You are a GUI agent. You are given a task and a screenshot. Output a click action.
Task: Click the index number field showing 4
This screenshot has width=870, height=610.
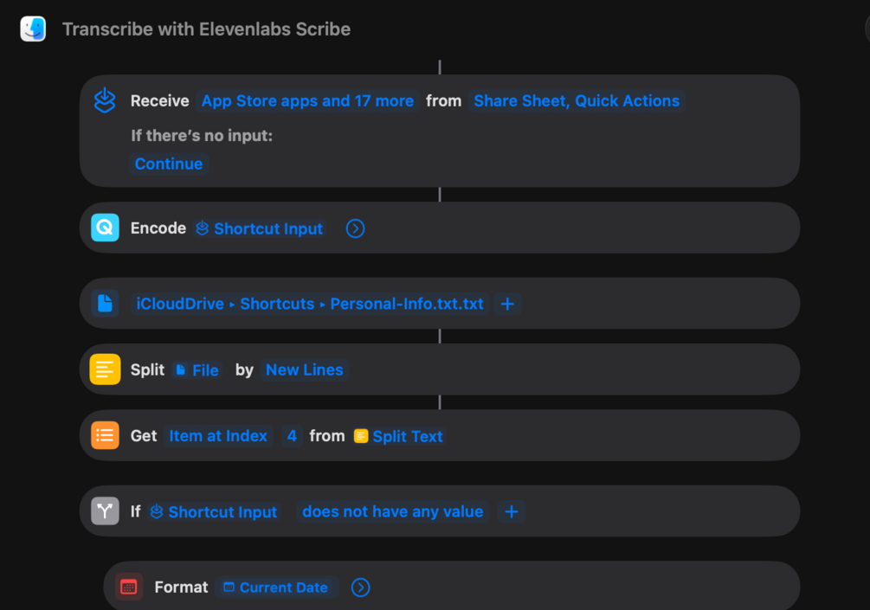pyautogui.click(x=292, y=436)
